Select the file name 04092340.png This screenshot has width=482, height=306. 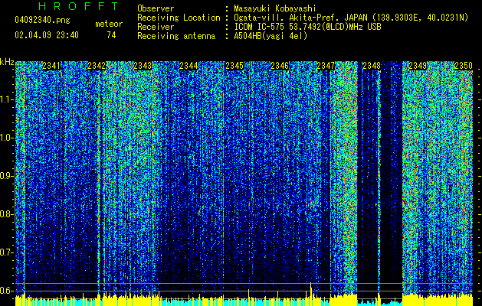(42, 21)
